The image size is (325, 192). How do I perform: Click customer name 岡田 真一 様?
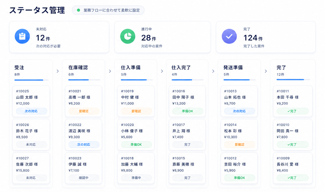pyautogui.click(x=288, y=131)
